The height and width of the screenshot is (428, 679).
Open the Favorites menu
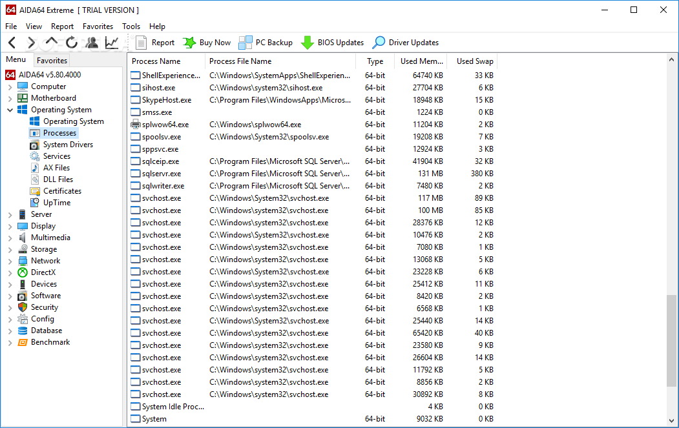[x=98, y=26]
